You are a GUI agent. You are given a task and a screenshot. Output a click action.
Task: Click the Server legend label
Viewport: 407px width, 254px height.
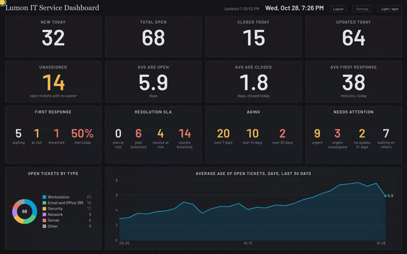(x=53, y=220)
